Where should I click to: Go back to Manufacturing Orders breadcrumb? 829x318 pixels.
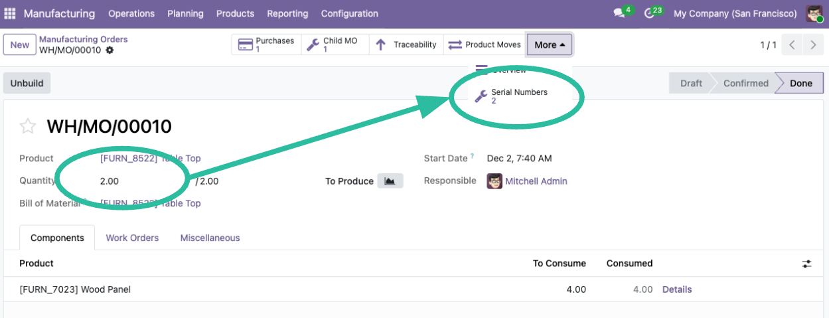click(84, 40)
